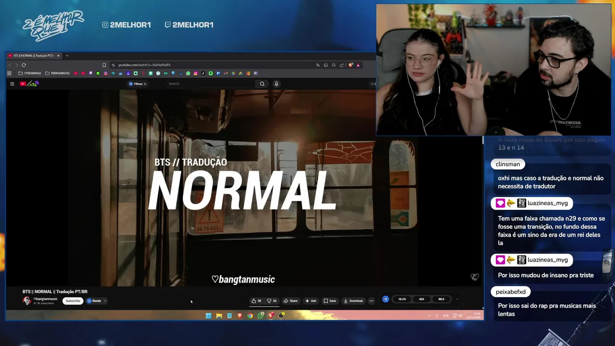Click the 18.3% stat pill
This screenshot has width=615, height=346.
click(402, 299)
